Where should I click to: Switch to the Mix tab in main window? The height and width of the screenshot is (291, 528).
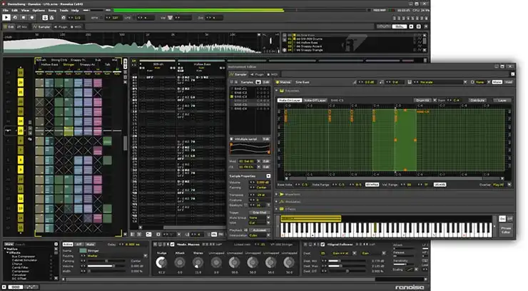[22, 26]
